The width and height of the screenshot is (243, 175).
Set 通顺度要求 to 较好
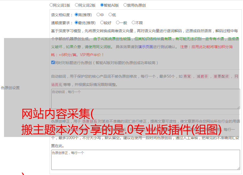pos(102,23)
